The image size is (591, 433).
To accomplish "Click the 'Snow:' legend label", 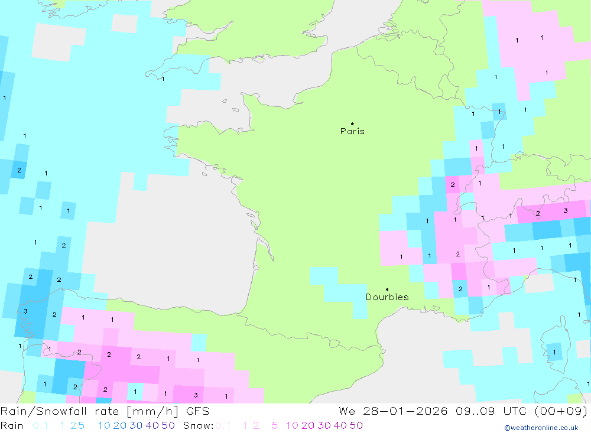I will [x=199, y=425].
